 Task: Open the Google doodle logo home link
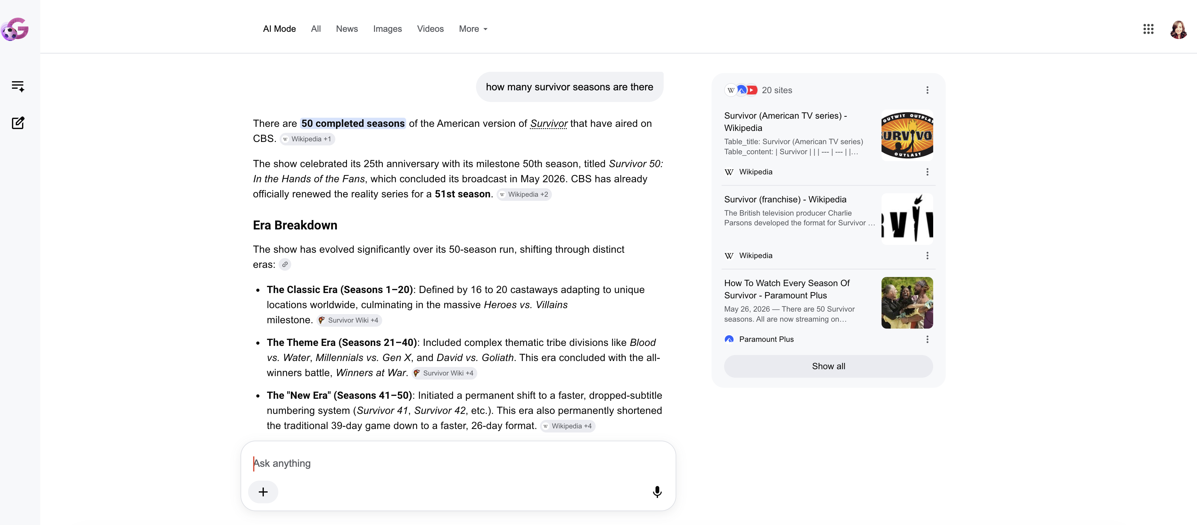coord(15,29)
